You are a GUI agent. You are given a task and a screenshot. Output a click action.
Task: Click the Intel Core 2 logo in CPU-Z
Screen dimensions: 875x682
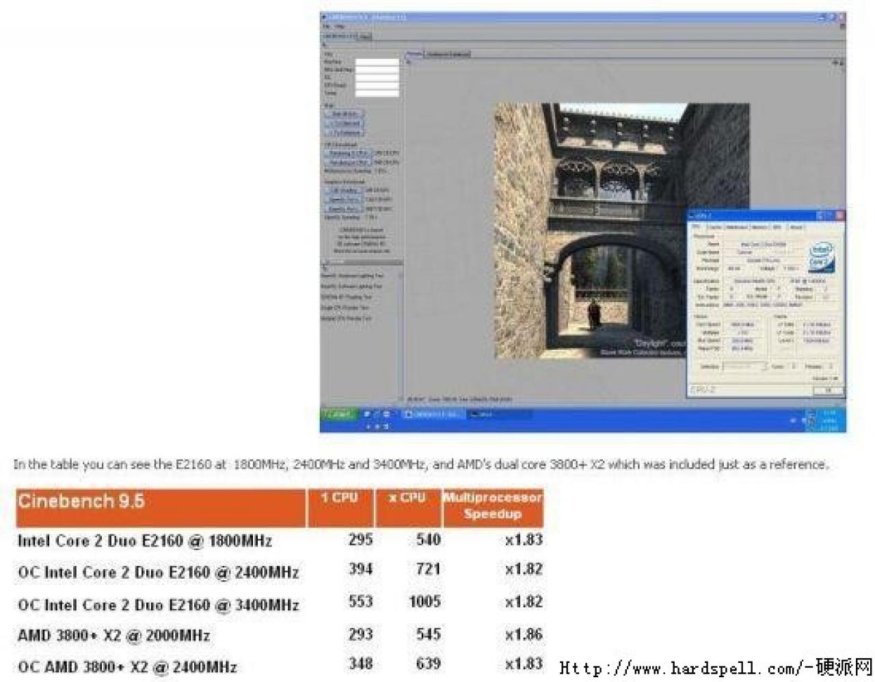click(821, 256)
